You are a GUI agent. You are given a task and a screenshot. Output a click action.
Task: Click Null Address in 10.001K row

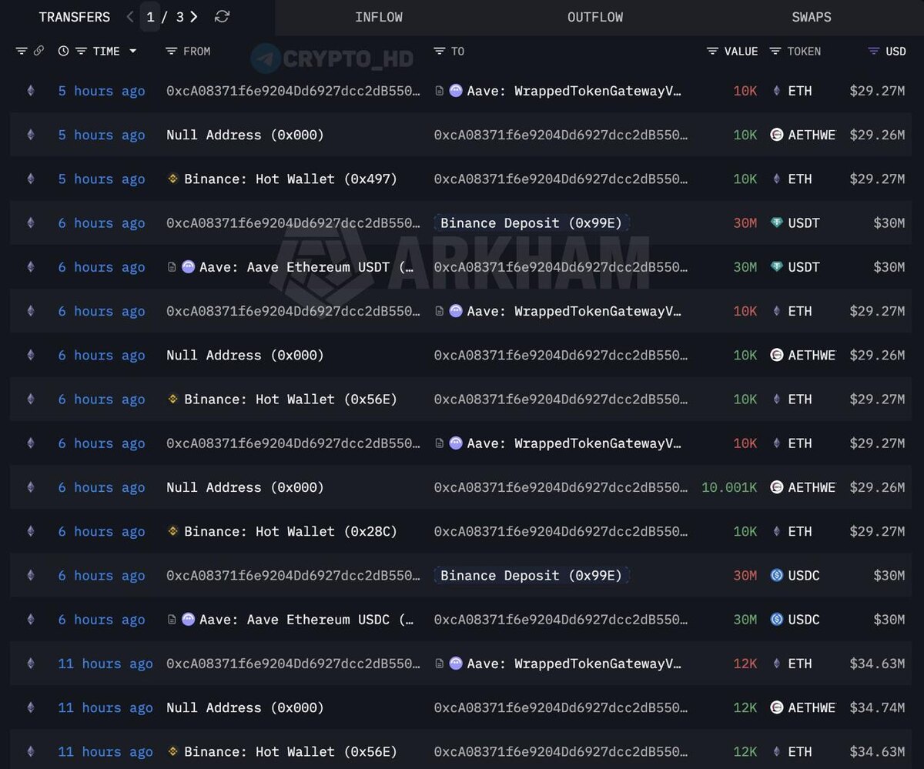coord(245,488)
